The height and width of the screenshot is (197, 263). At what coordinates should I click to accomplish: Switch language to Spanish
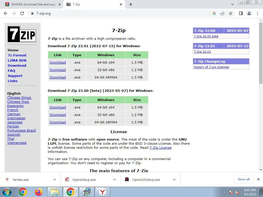14,134
